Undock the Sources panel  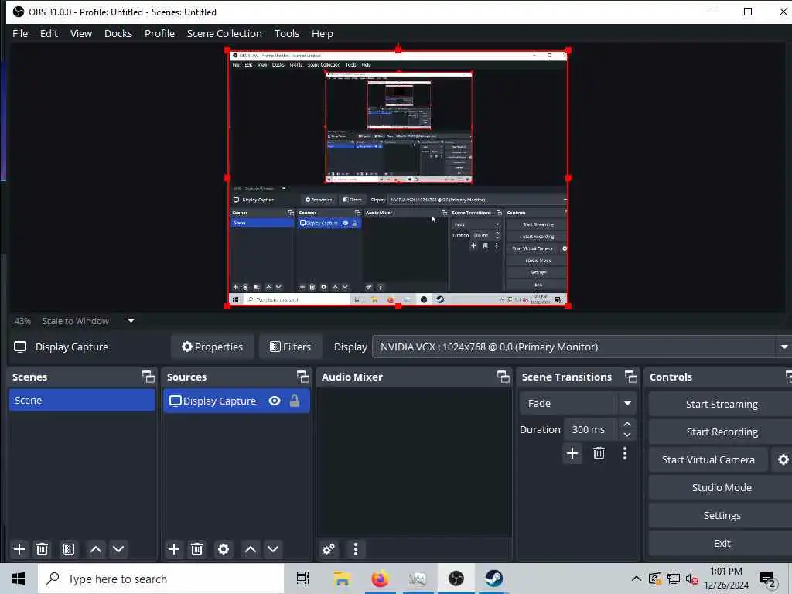(x=302, y=377)
